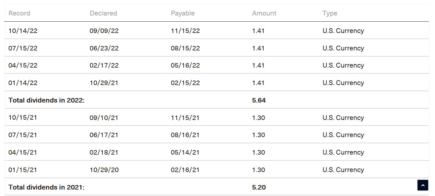
Task: Click the Total dividends in 2021 label
Action: point(46,187)
